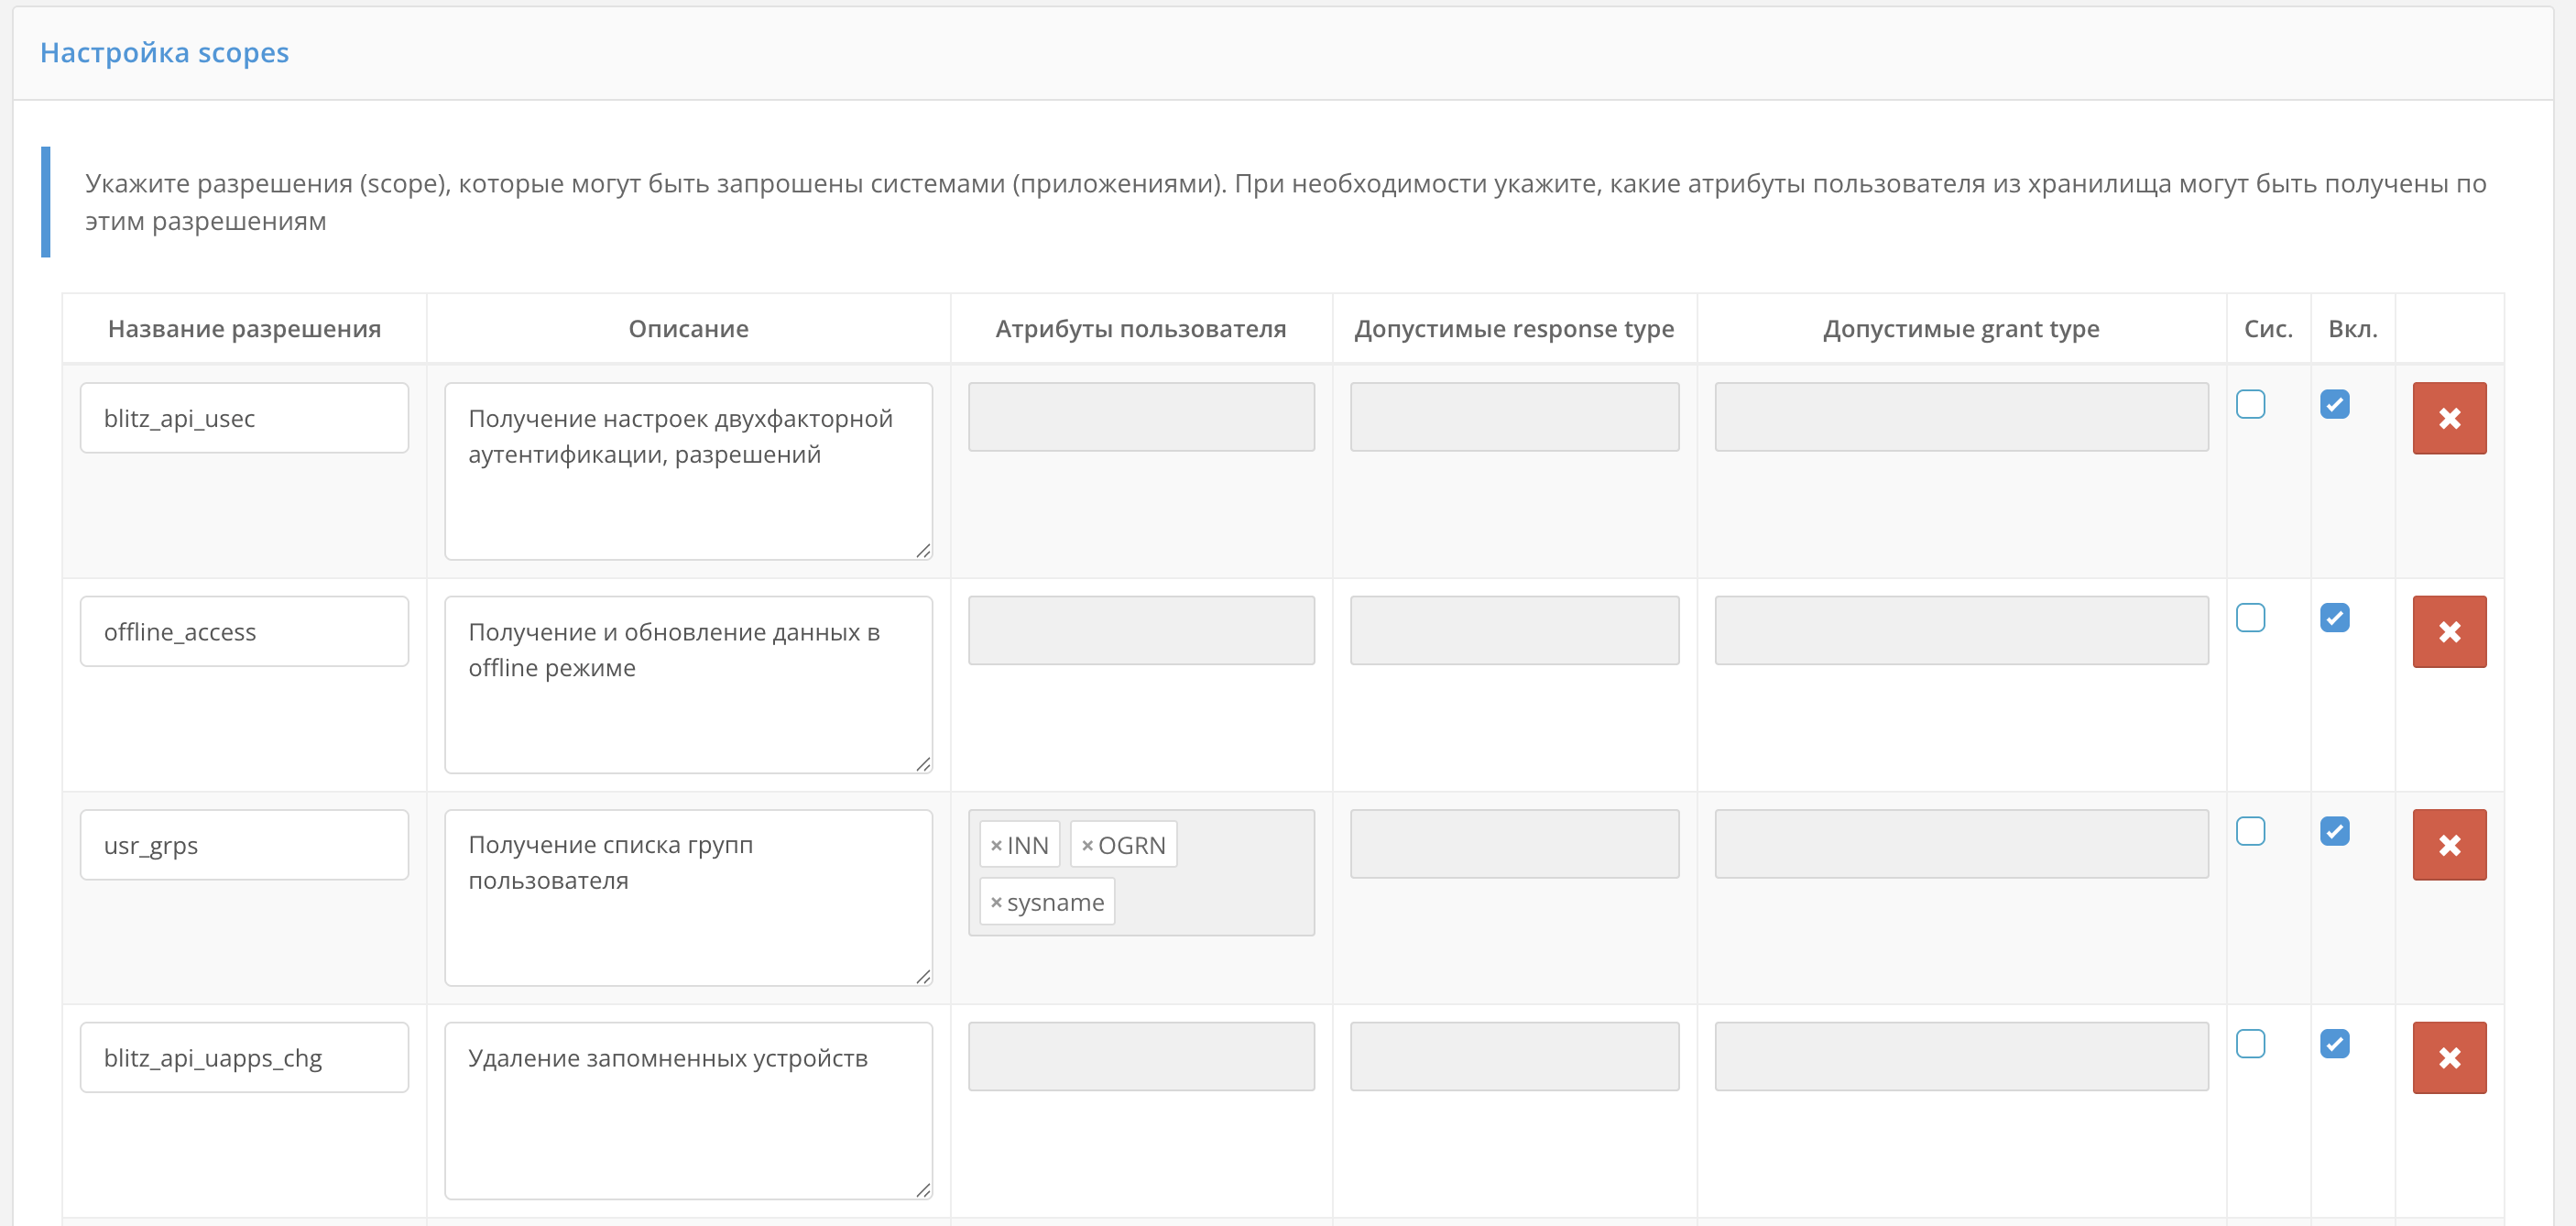Open grant type selector for blitz_api_uapps_chg
This screenshot has height=1226, width=2576.
coord(1960,1056)
